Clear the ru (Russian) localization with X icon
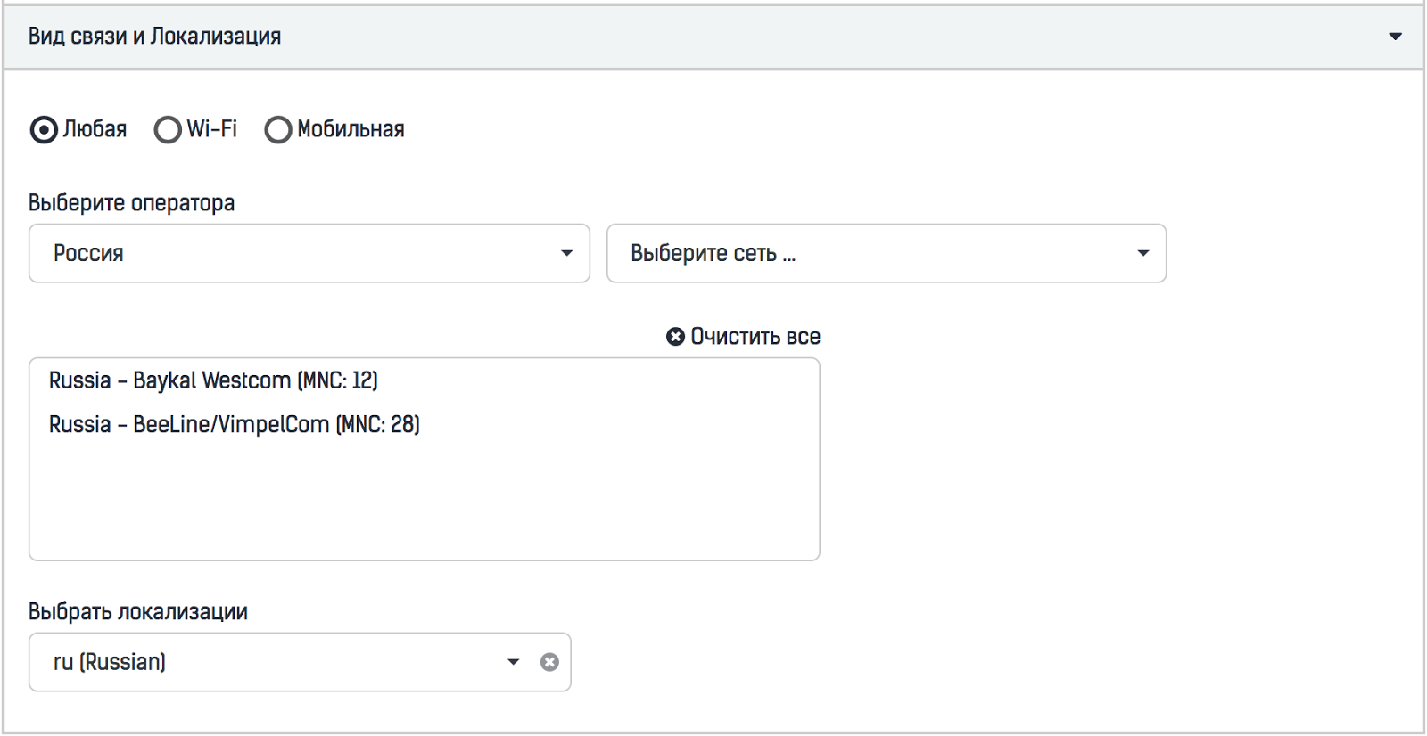Viewport: 1427px width, 736px height. pyautogui.click(x=549, y=662)
